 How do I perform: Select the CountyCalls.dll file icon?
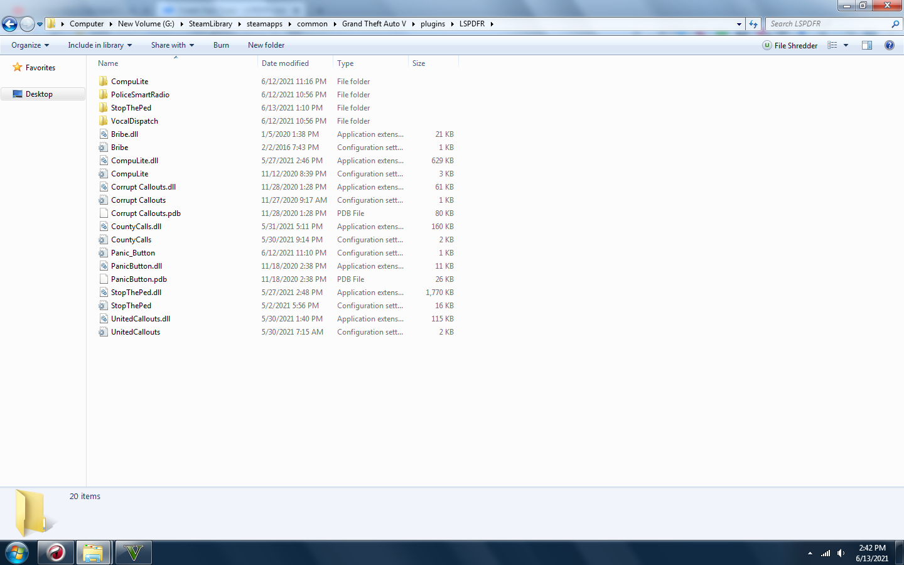pyautogui.click(x=104, y=227)
